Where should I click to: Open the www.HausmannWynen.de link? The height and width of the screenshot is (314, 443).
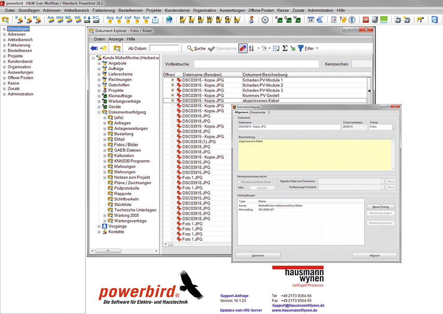295,310
